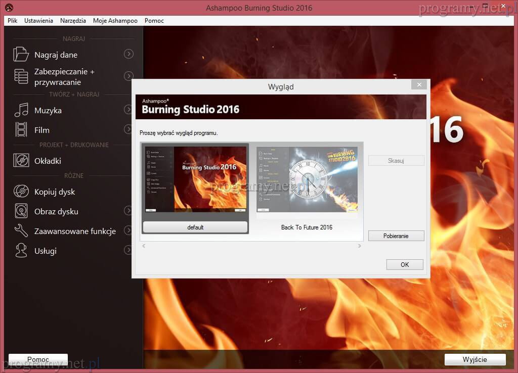Viewport: 518px width, 373px height.
Task: Open the Plik menu
Action: click(x=13, y=21)
